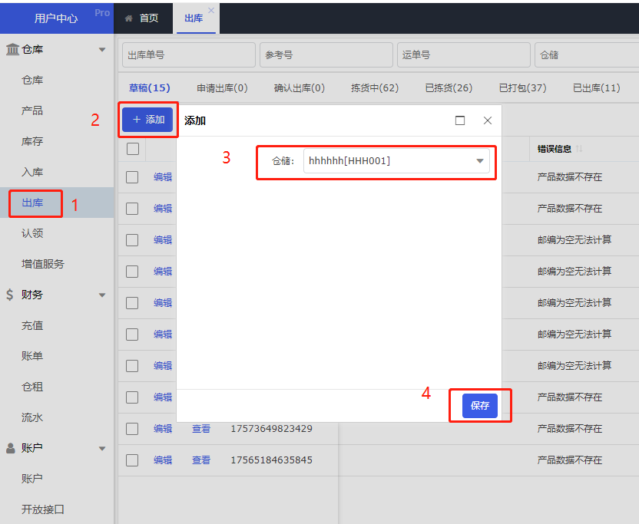Click 编辑 for row 17573649823429

point(163,429)
